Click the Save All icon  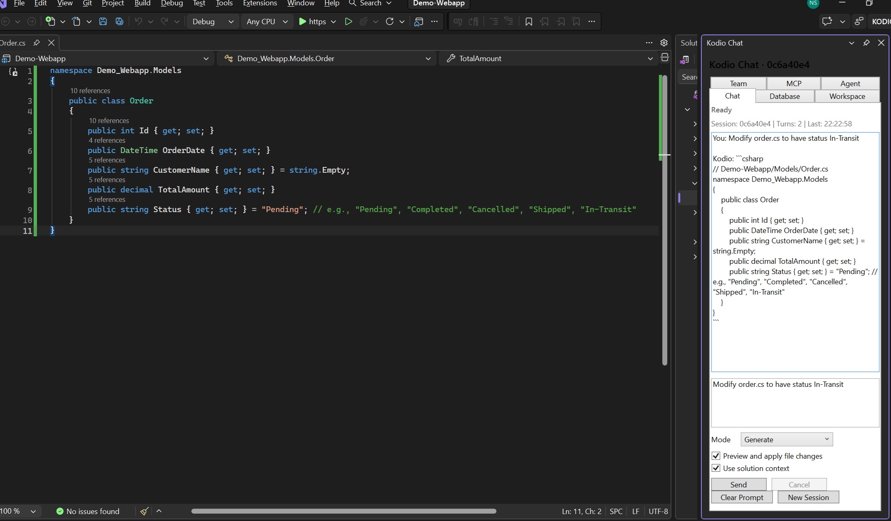point(119,21)
